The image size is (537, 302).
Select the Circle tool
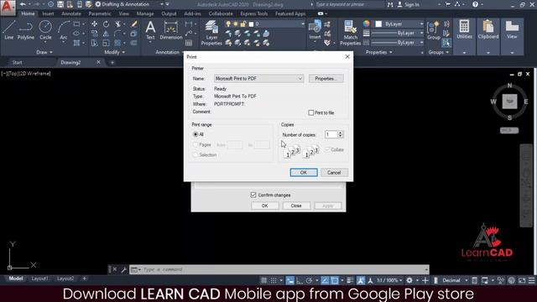pyautogui.click(x=45, y=30)
